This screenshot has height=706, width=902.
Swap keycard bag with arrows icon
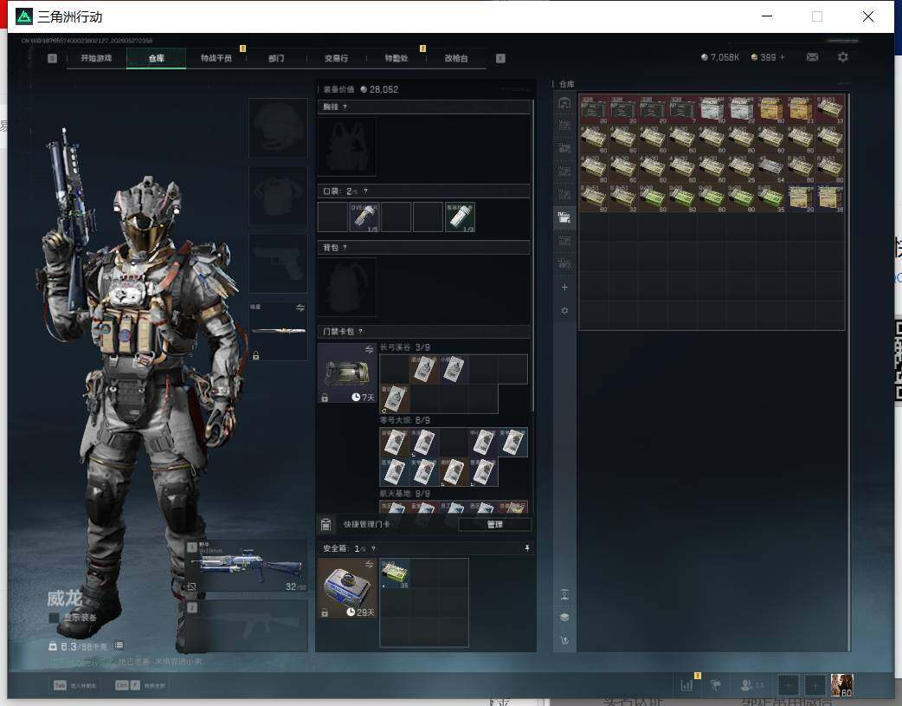(x=370, y=350)
